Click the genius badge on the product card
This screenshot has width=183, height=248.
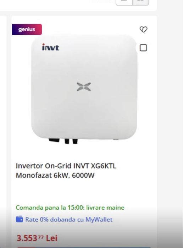(x=27, y=29)
